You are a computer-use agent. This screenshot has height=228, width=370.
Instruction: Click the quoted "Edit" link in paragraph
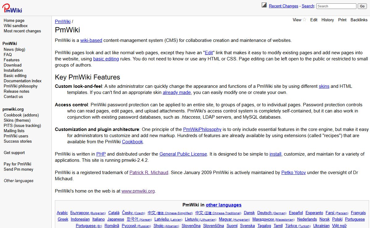point(209,53)
